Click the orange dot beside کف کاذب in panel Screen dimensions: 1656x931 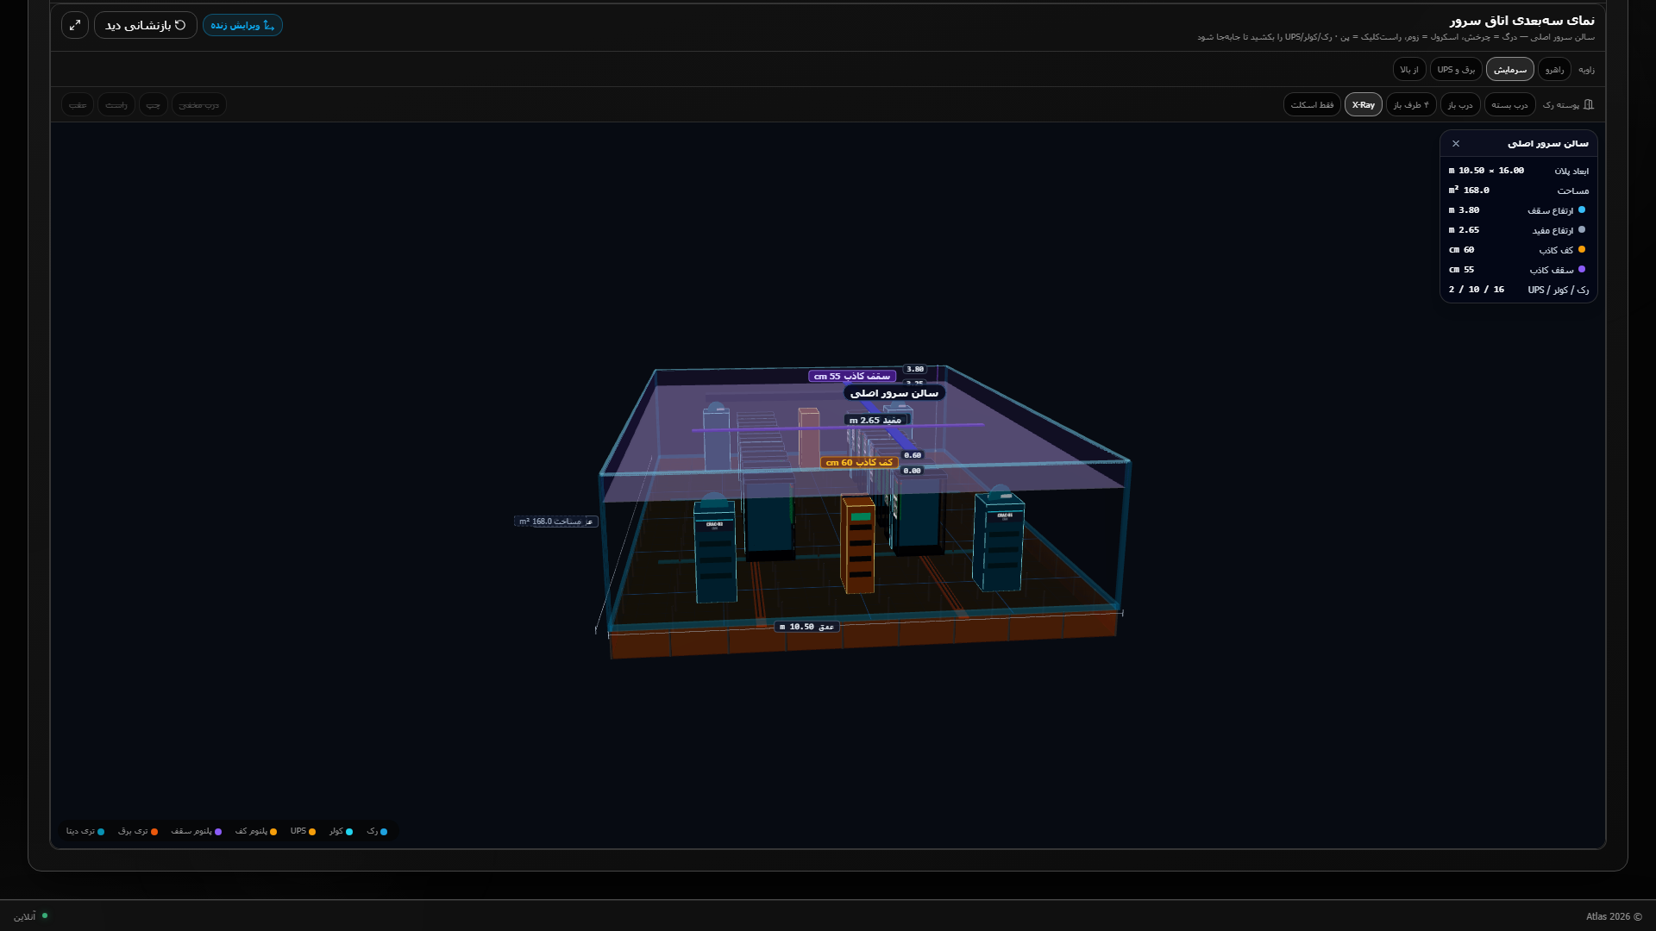[x=1581, y=250]
